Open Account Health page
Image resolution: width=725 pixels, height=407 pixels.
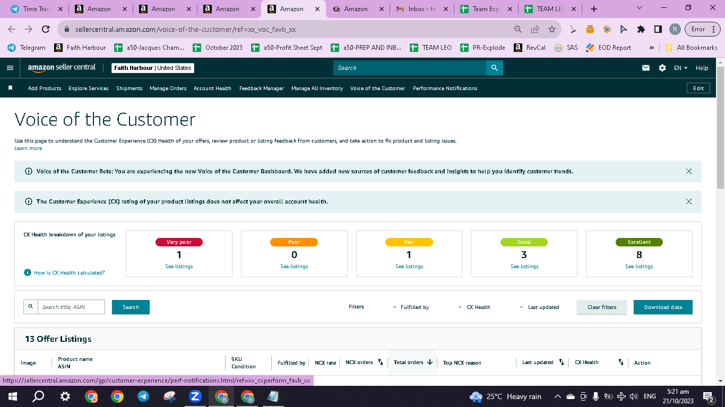[212, 89]
